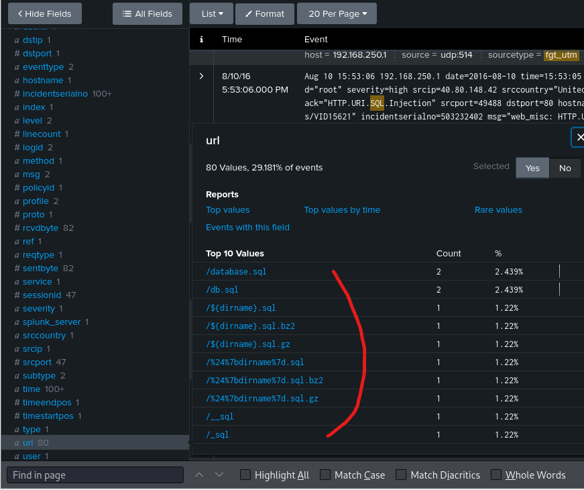Click the info column icon in header

(202, 39)
